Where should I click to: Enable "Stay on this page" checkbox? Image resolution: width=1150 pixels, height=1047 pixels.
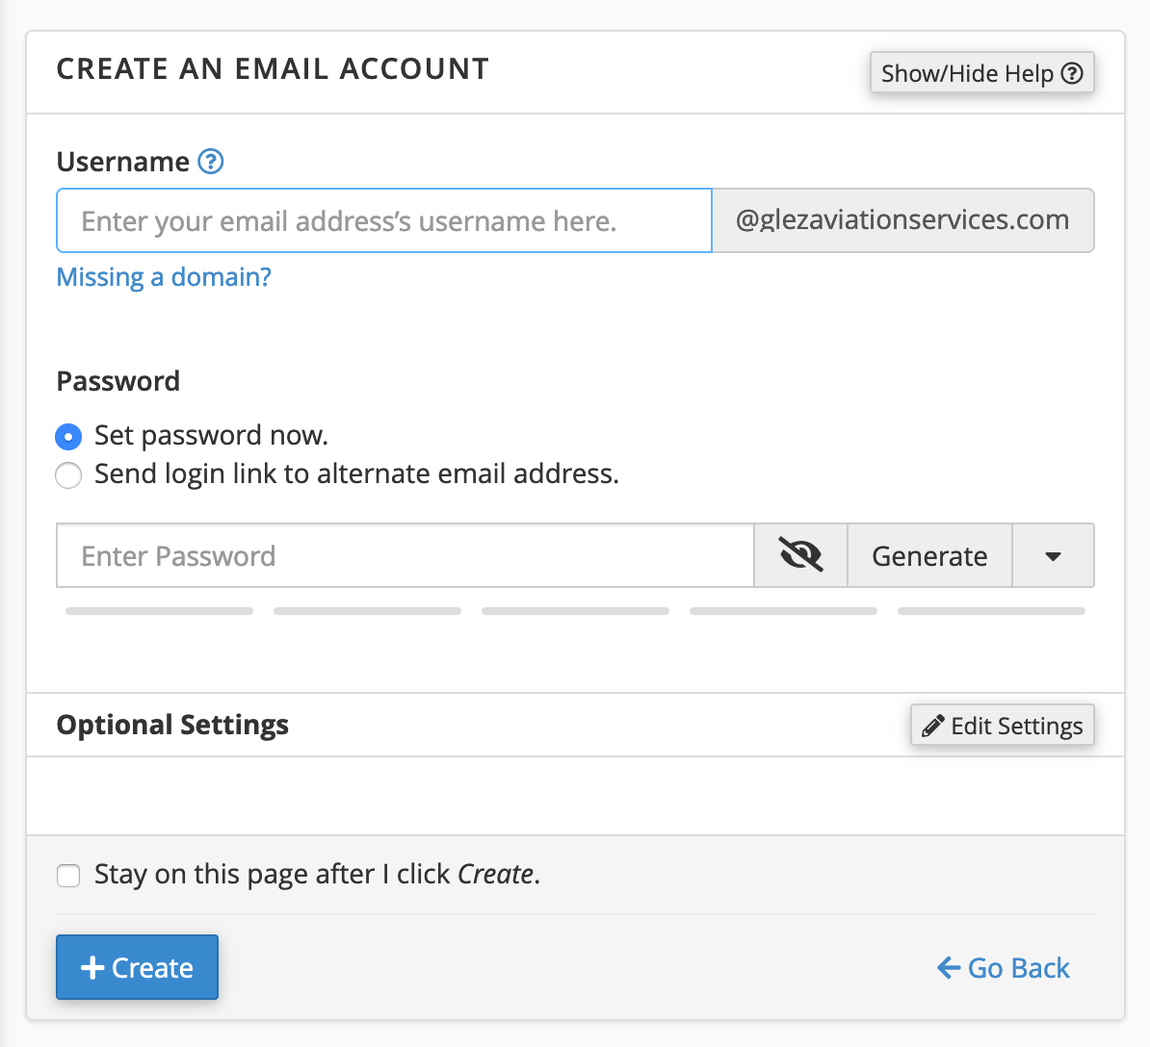[x=68, y=875]
